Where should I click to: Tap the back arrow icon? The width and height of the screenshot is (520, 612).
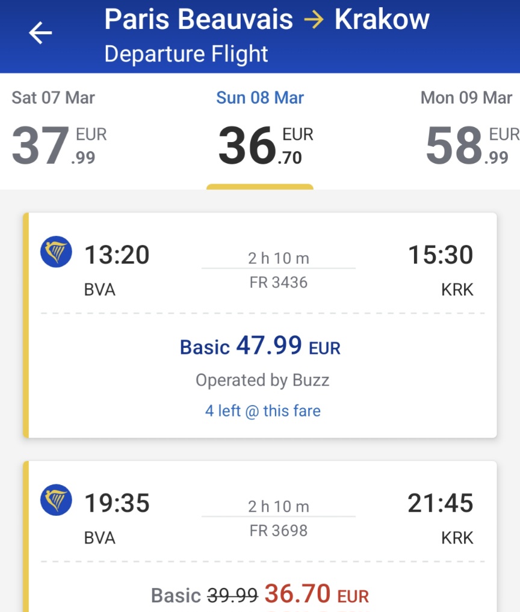(40, 32)
